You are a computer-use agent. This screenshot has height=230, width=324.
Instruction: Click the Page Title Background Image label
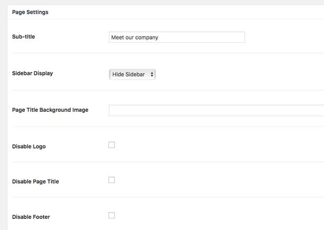coord(50,110)
